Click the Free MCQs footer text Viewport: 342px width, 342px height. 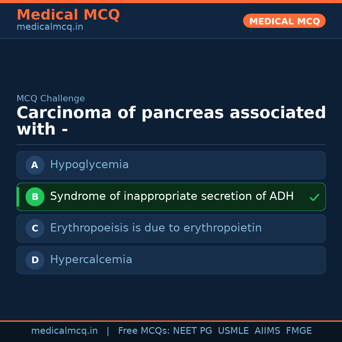144,331
